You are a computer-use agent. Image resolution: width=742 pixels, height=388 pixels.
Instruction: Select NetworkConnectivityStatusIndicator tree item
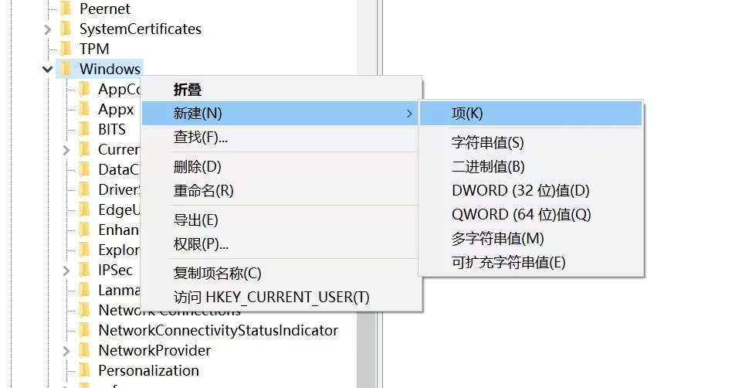tap(219, 330)
